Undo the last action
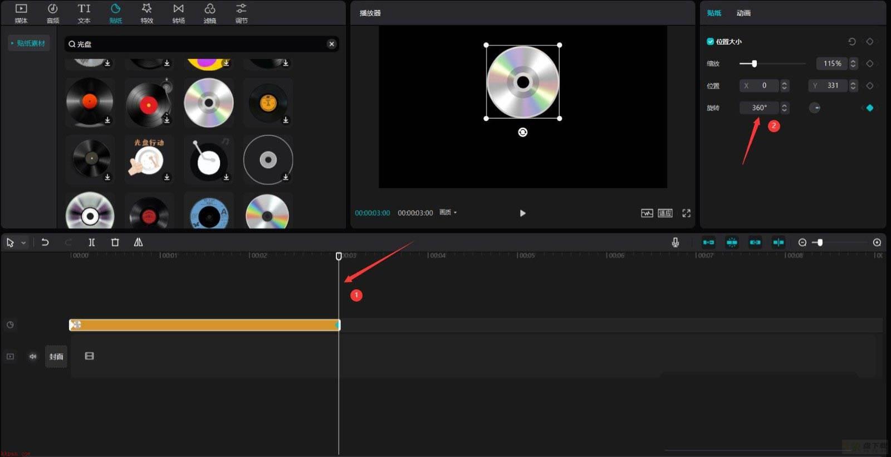This screenshot has width=891, height=457. [45, 242]
